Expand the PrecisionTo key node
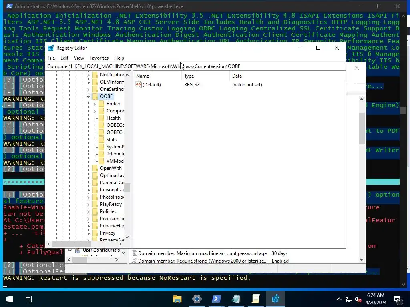 pyautogui.click(x=88, y=219)
